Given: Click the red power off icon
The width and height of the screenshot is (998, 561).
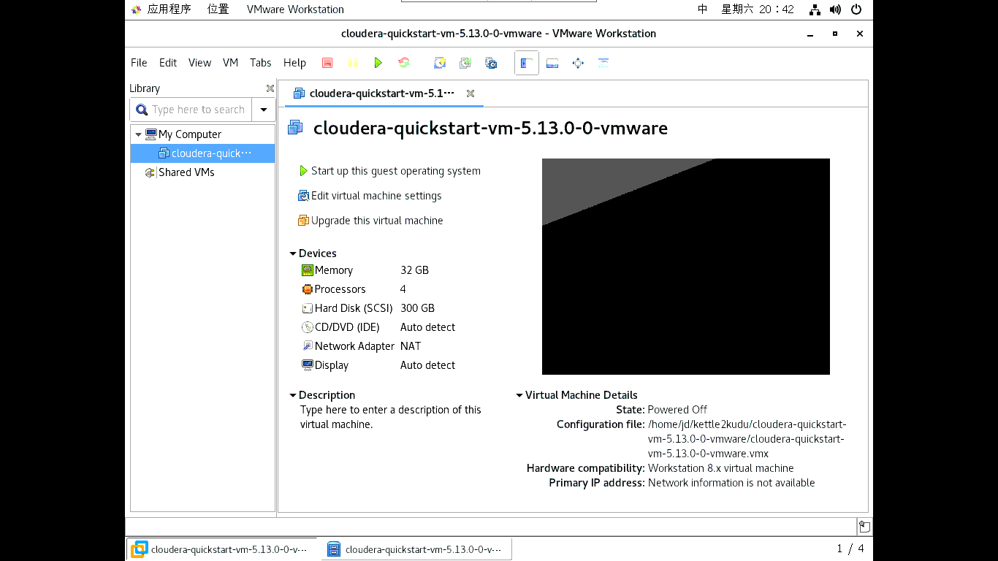Looking at the screenshot, I should (327, 63).
